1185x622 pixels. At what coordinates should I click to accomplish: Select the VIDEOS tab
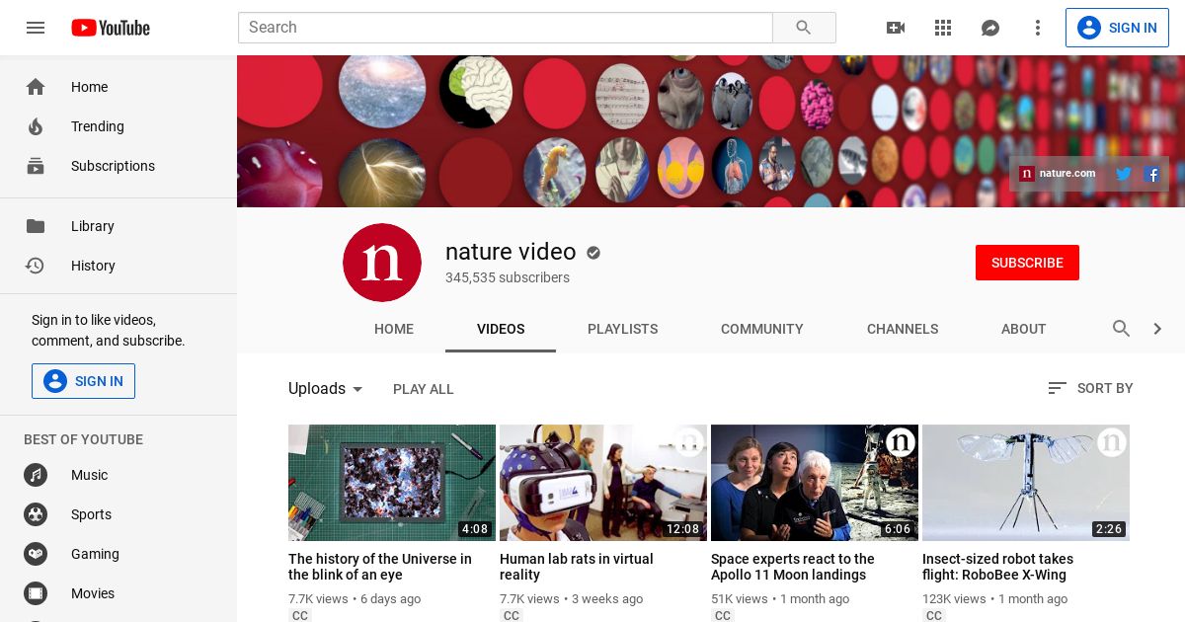pyautogui.click(x=501, y=329)
